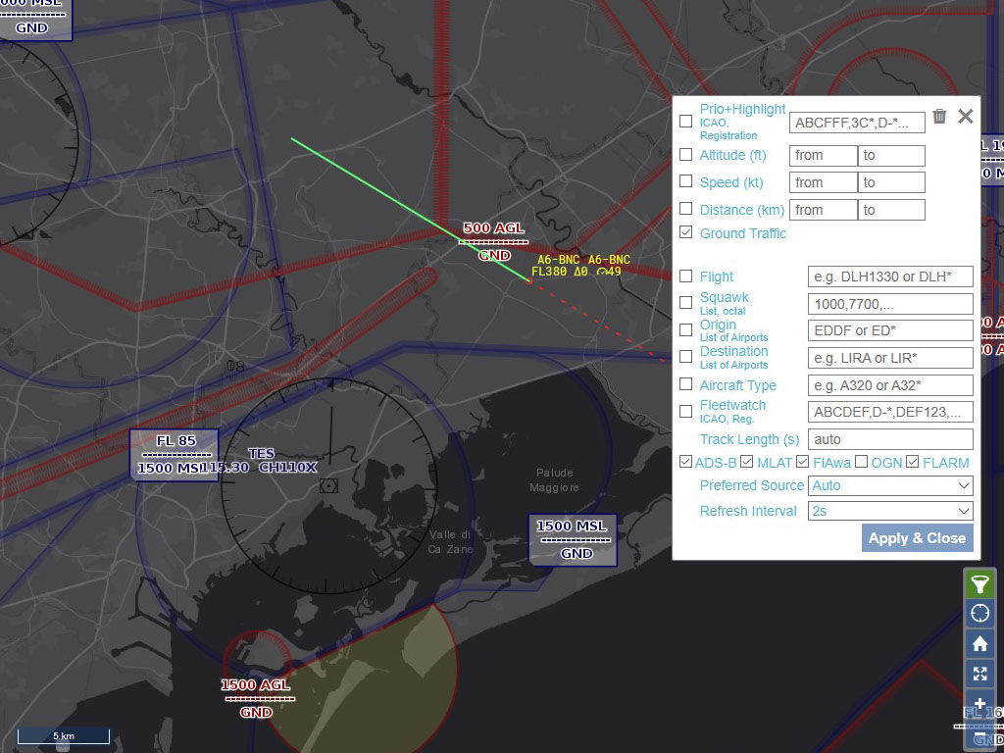Image resolution: width=1004 pixels, height=753 pixels.
Task: Close the filter panel with the X
Action: (965, 116)
